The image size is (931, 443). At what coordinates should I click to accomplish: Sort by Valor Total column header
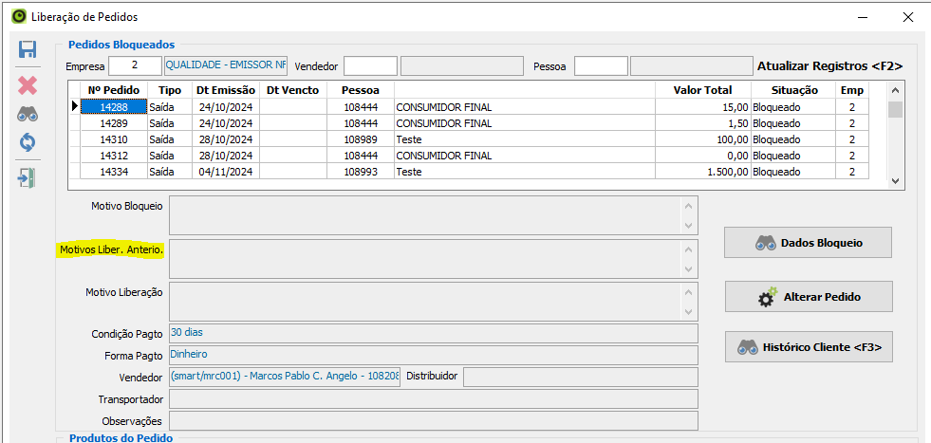point(702,90)
